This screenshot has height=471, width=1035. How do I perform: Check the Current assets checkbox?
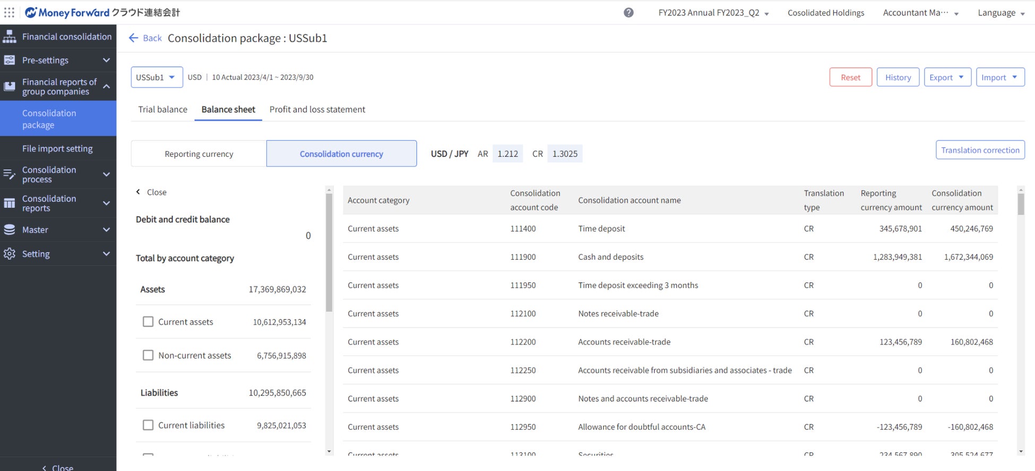148,322
